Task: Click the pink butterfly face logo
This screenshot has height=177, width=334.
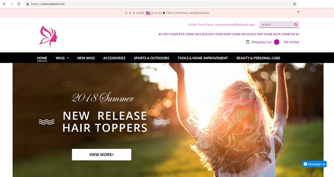Action: pyautogui.click(x=48, y=36)
